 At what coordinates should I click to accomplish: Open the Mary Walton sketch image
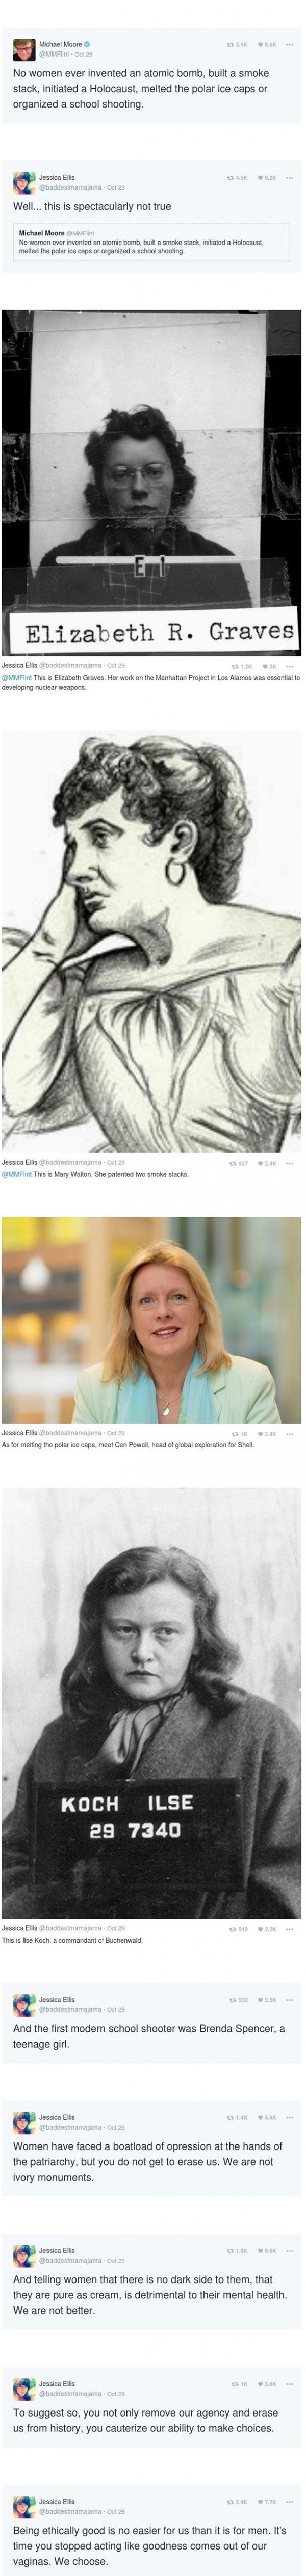point(152,940)
